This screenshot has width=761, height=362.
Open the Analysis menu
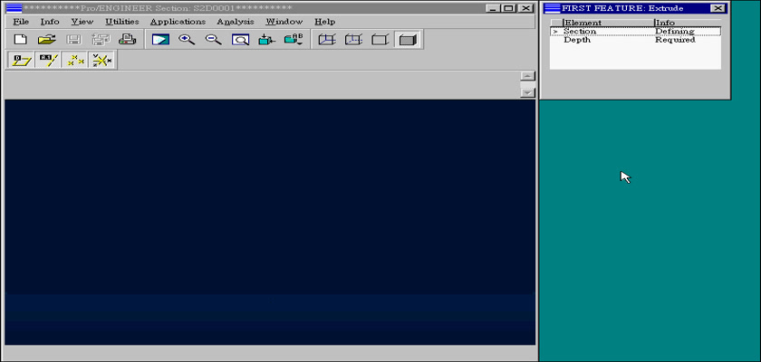235,22
